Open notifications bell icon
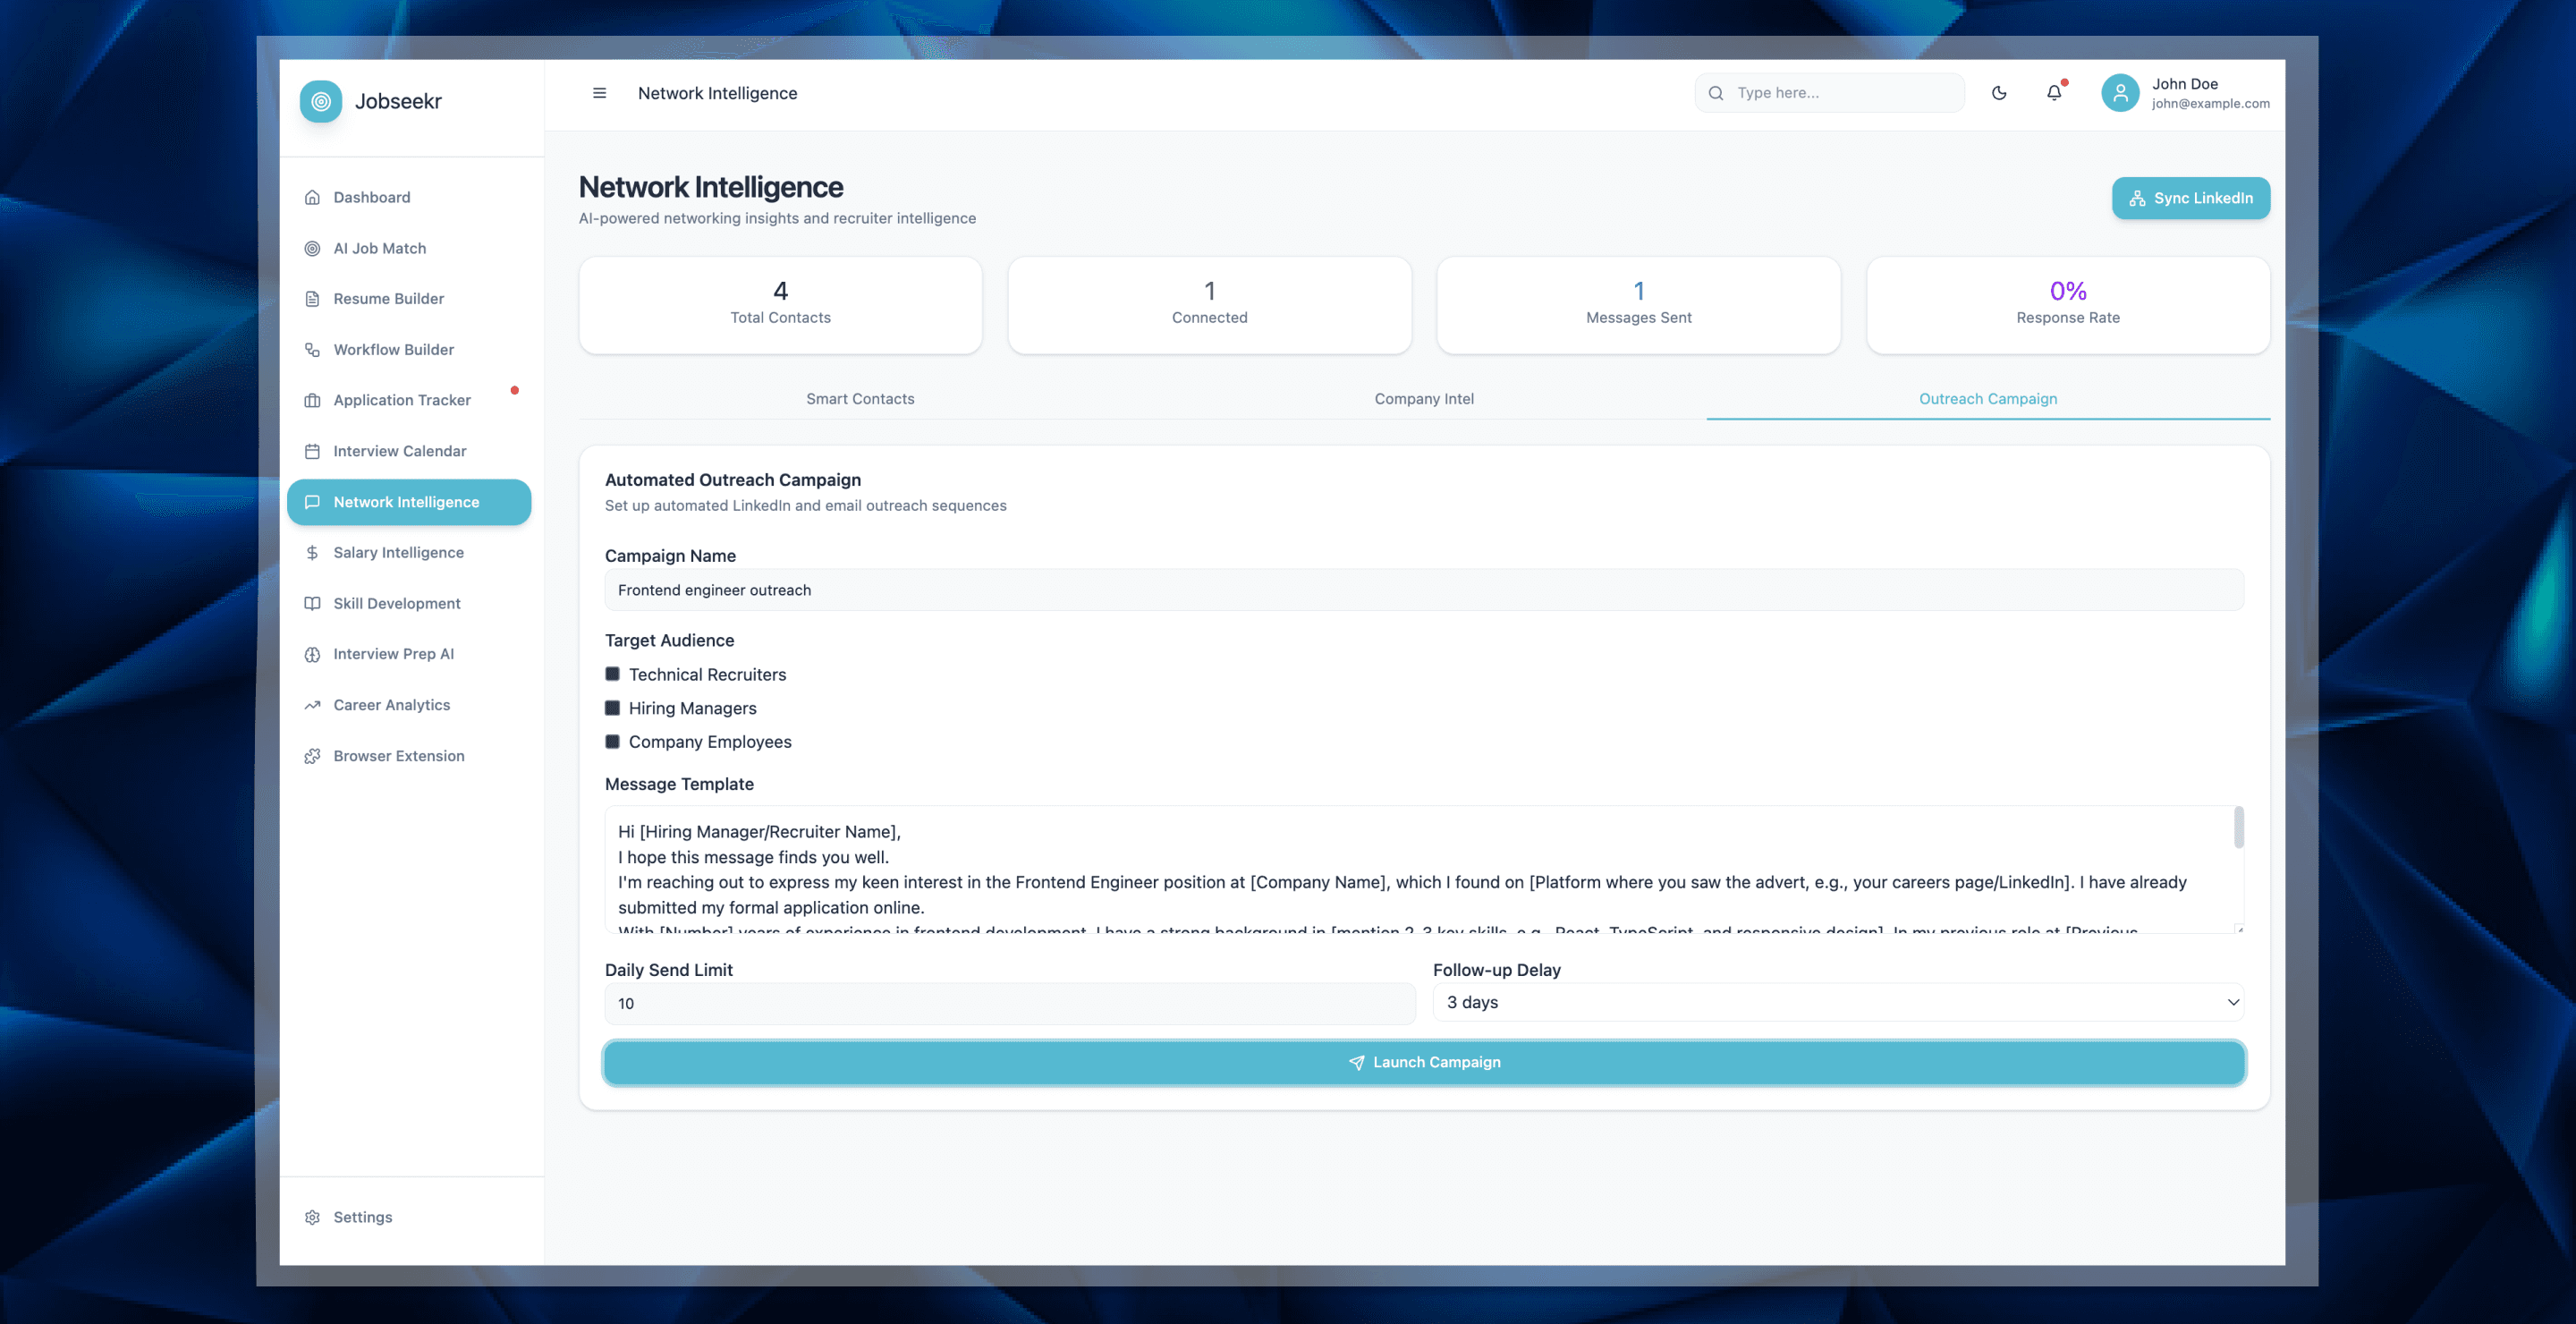The image size is (2576, 1324). pos(2053,93)
